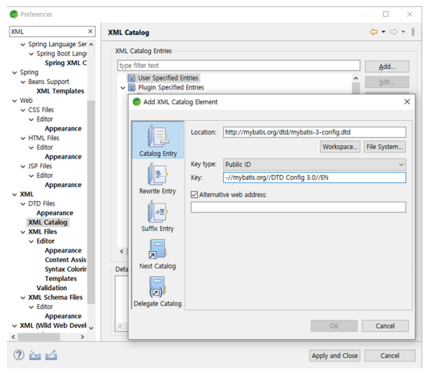The height and width of the screenshot is (374, 430).
Task: Click the import preferences icon
Action: [x=35, y=355]
